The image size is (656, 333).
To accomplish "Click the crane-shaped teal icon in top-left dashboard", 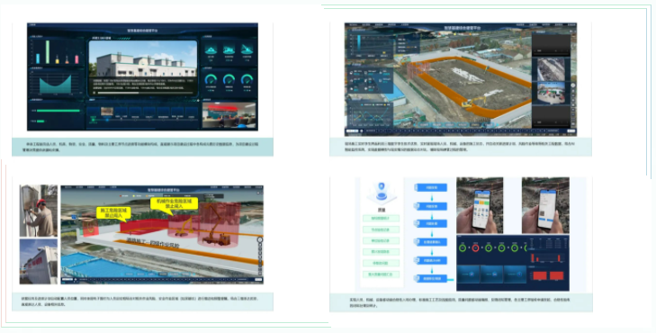I will (x=247, y=49).
